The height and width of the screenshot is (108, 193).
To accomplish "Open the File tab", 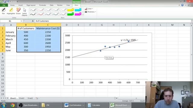I will 4,5.
